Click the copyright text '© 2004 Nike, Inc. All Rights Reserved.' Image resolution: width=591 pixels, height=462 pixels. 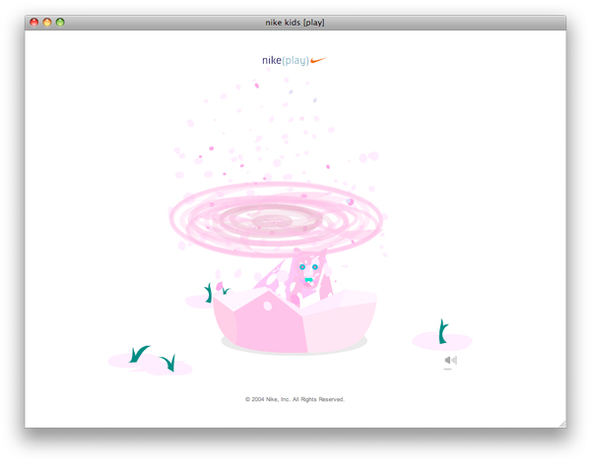tap(295, 399)
